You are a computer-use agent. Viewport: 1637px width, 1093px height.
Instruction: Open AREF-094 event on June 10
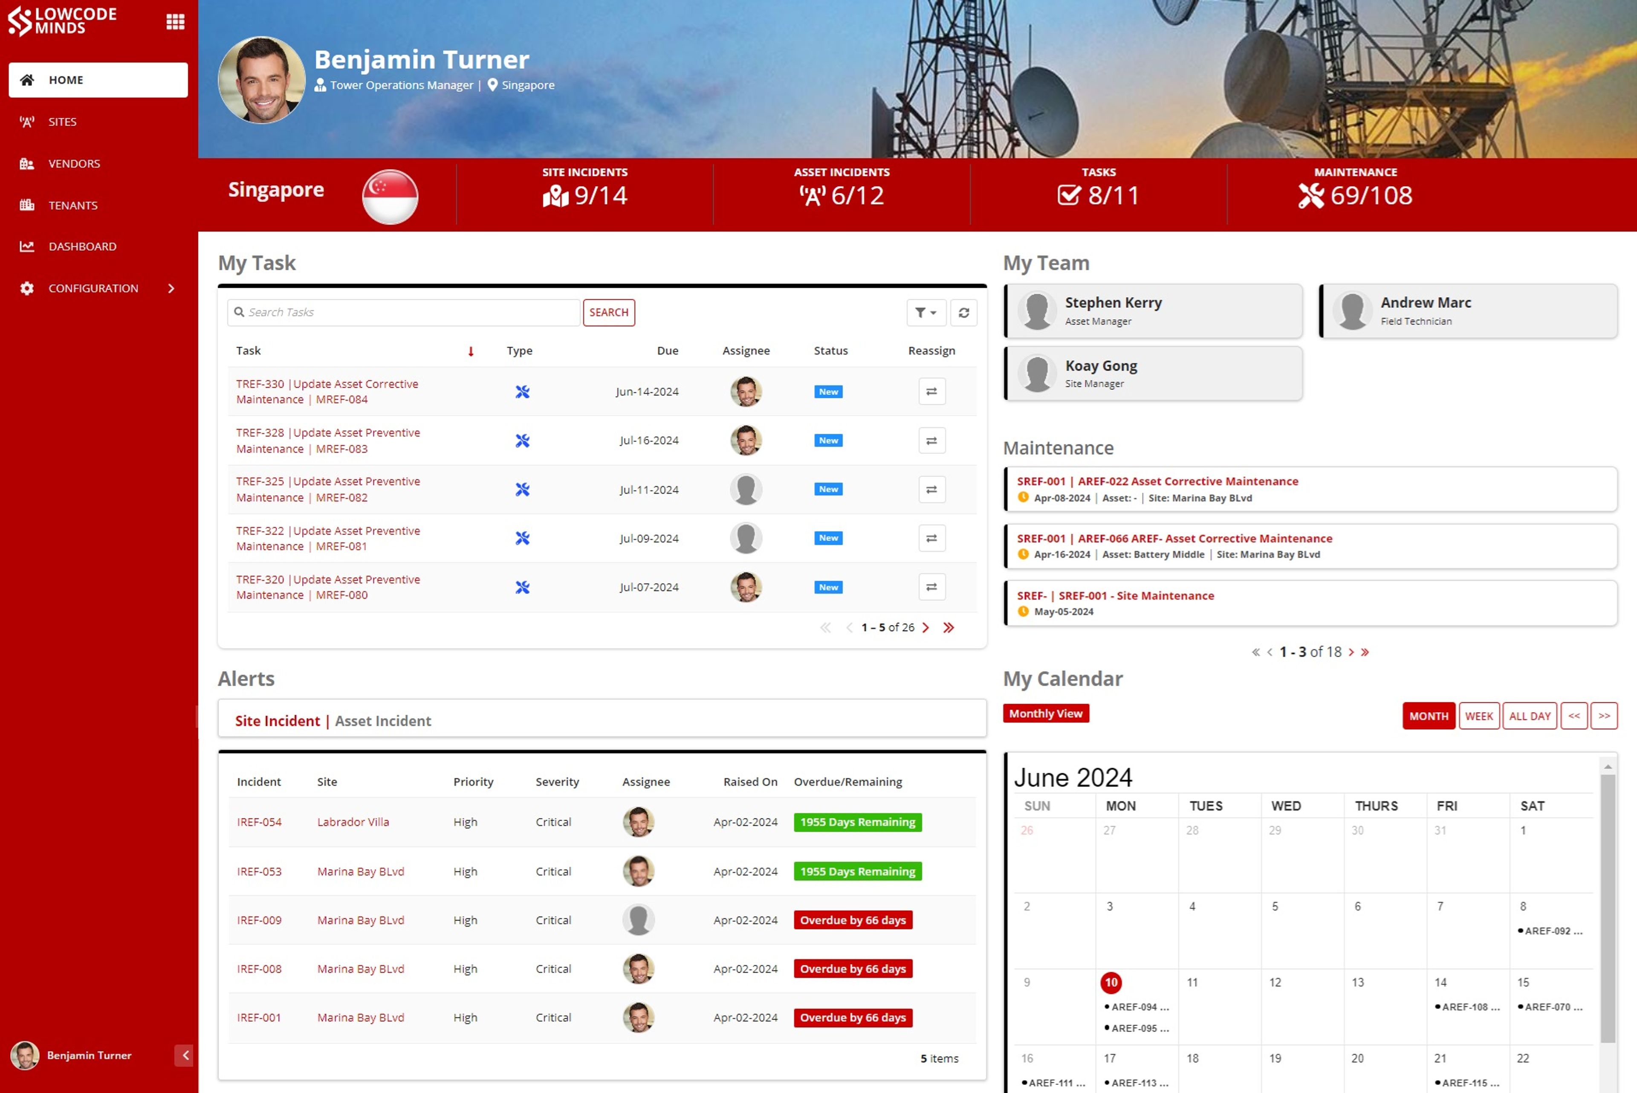(1137, 1008)
